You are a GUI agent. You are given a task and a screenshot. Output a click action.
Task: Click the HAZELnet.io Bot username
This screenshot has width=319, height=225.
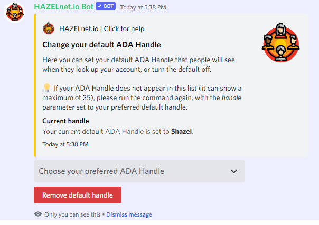[x=64, y=7]
